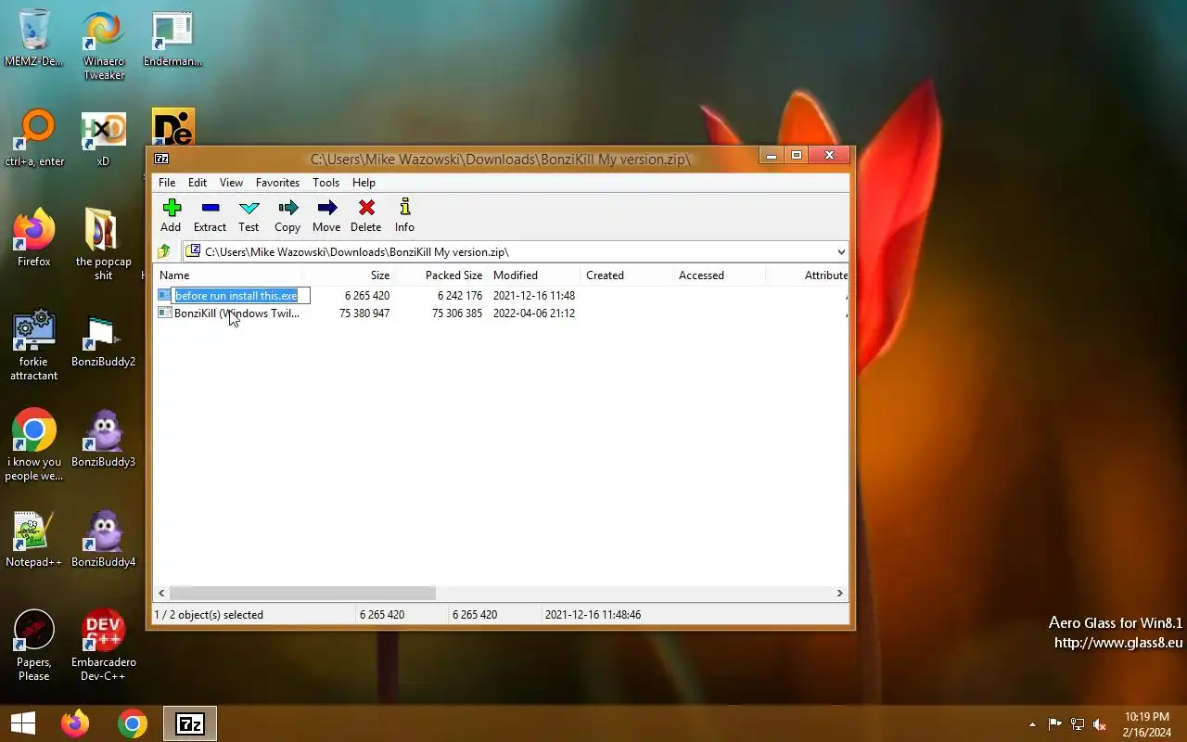Click the file name rename edit box
The height and width of the screenshot is (742, 1187).
(241, 296)
